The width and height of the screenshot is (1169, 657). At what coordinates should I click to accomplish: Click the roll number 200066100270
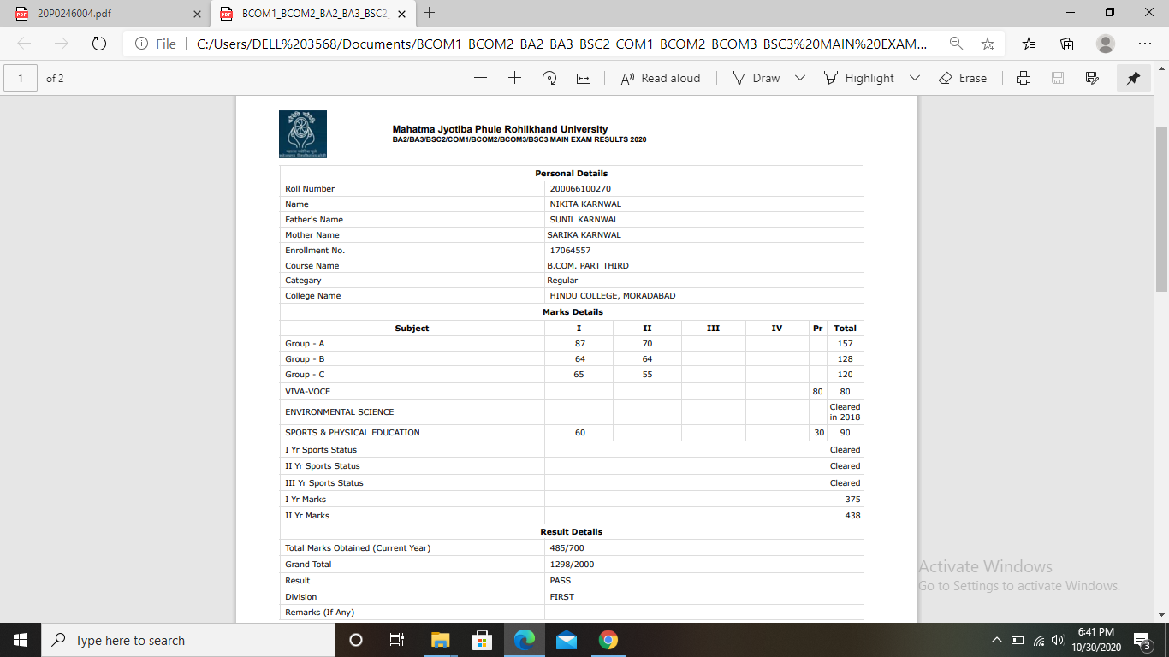[x=580, y=189]
